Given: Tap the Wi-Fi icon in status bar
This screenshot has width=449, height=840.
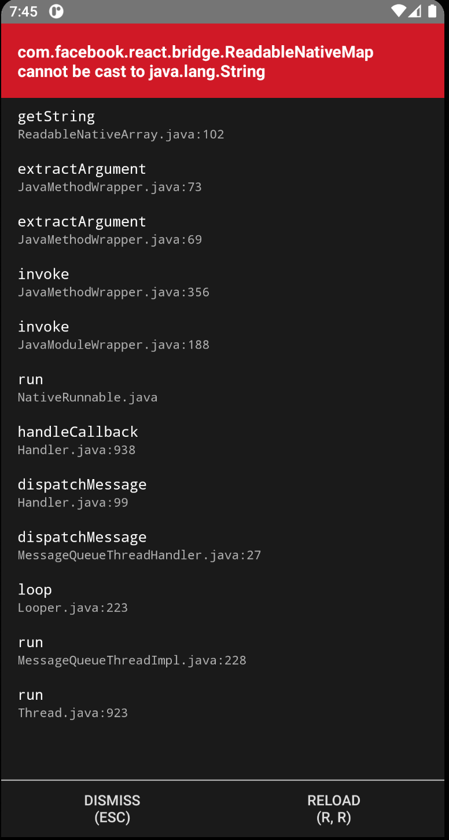Looking at the screenshot, I should coord(398,11).
